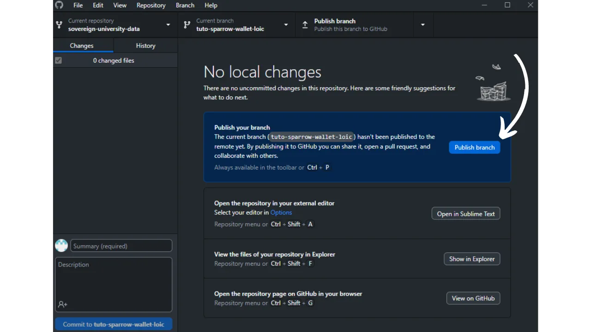
Task: Open the Branch menu
Action: click(185, 5)
